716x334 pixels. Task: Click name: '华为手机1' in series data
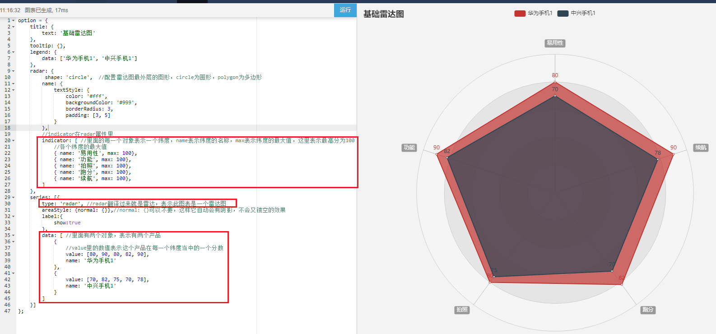coord(91,261)
